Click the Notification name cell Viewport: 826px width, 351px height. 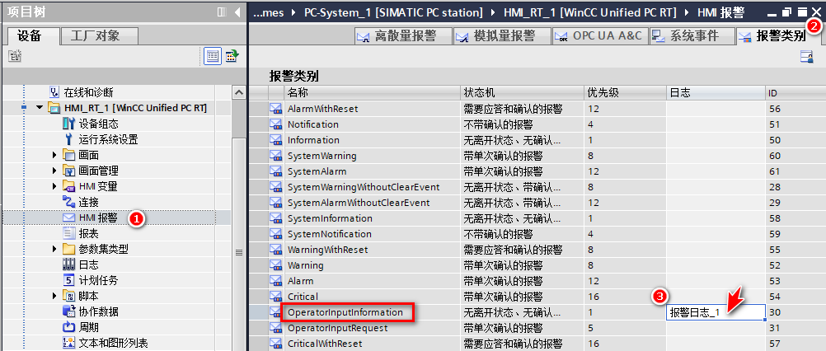click(372, 124)
